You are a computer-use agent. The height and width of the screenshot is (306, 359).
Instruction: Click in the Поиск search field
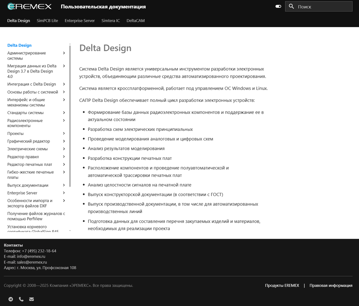(323, 7)
